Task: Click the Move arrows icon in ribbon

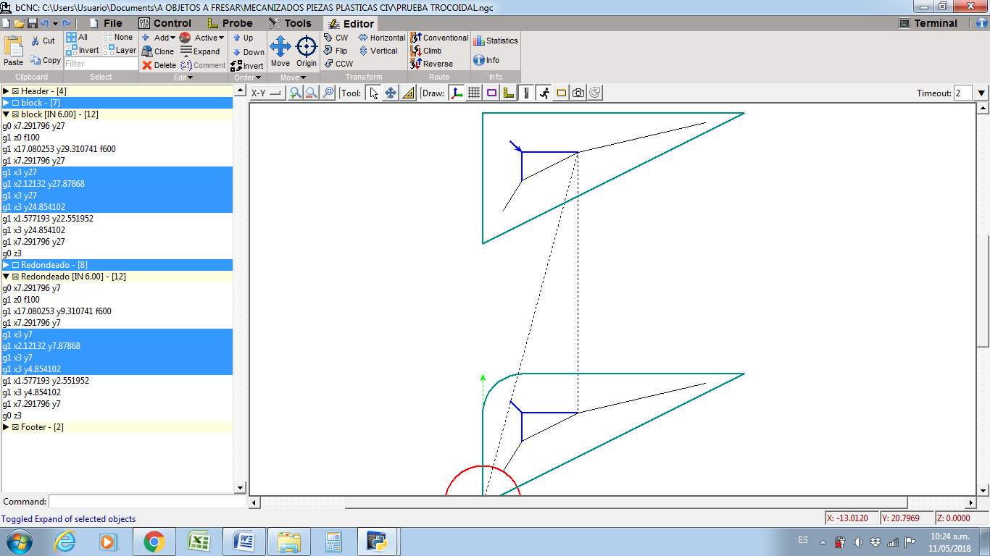Action: pyautogui.click(x=280, y=47)
